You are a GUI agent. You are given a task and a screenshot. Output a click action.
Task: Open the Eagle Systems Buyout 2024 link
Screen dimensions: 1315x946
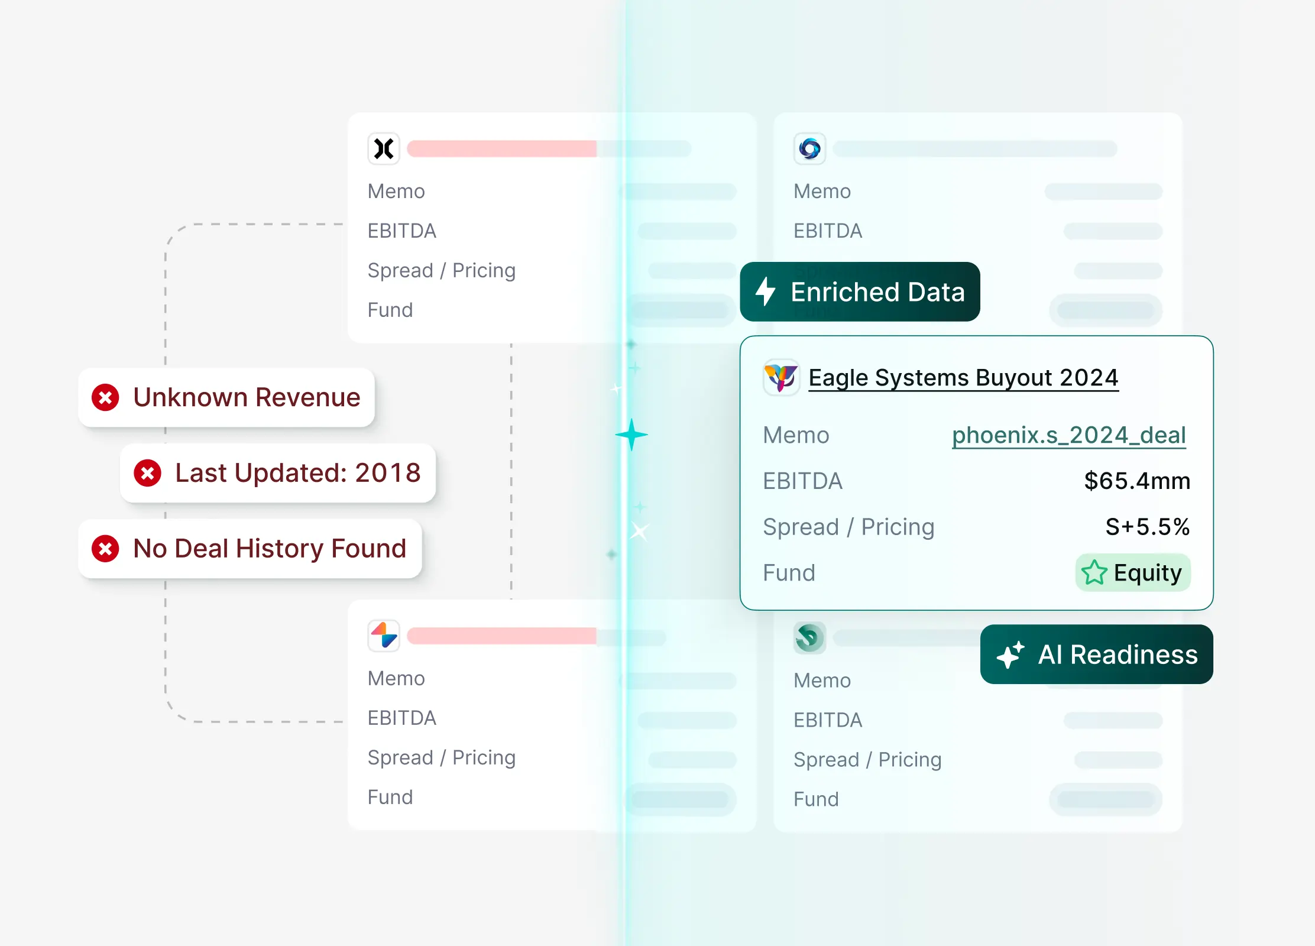[x=963, y=378]
